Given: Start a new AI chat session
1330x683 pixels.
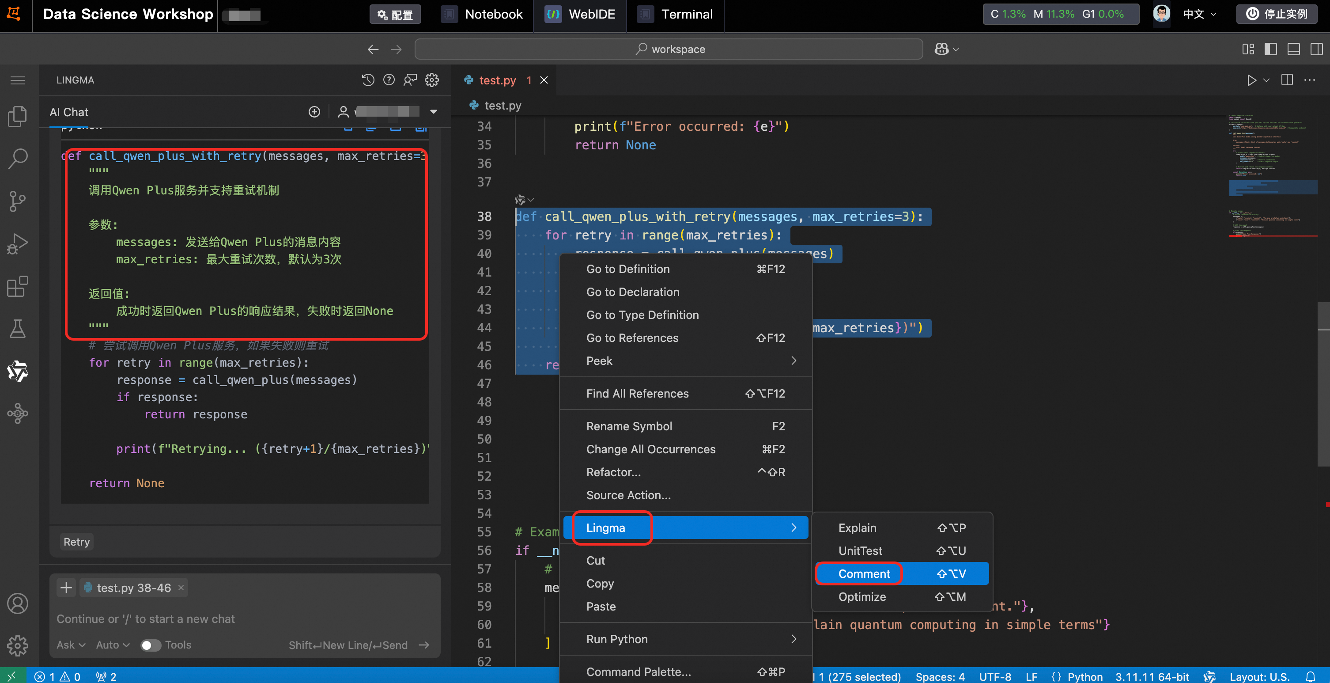Looking at the screenshot, I should click(314, 112).
